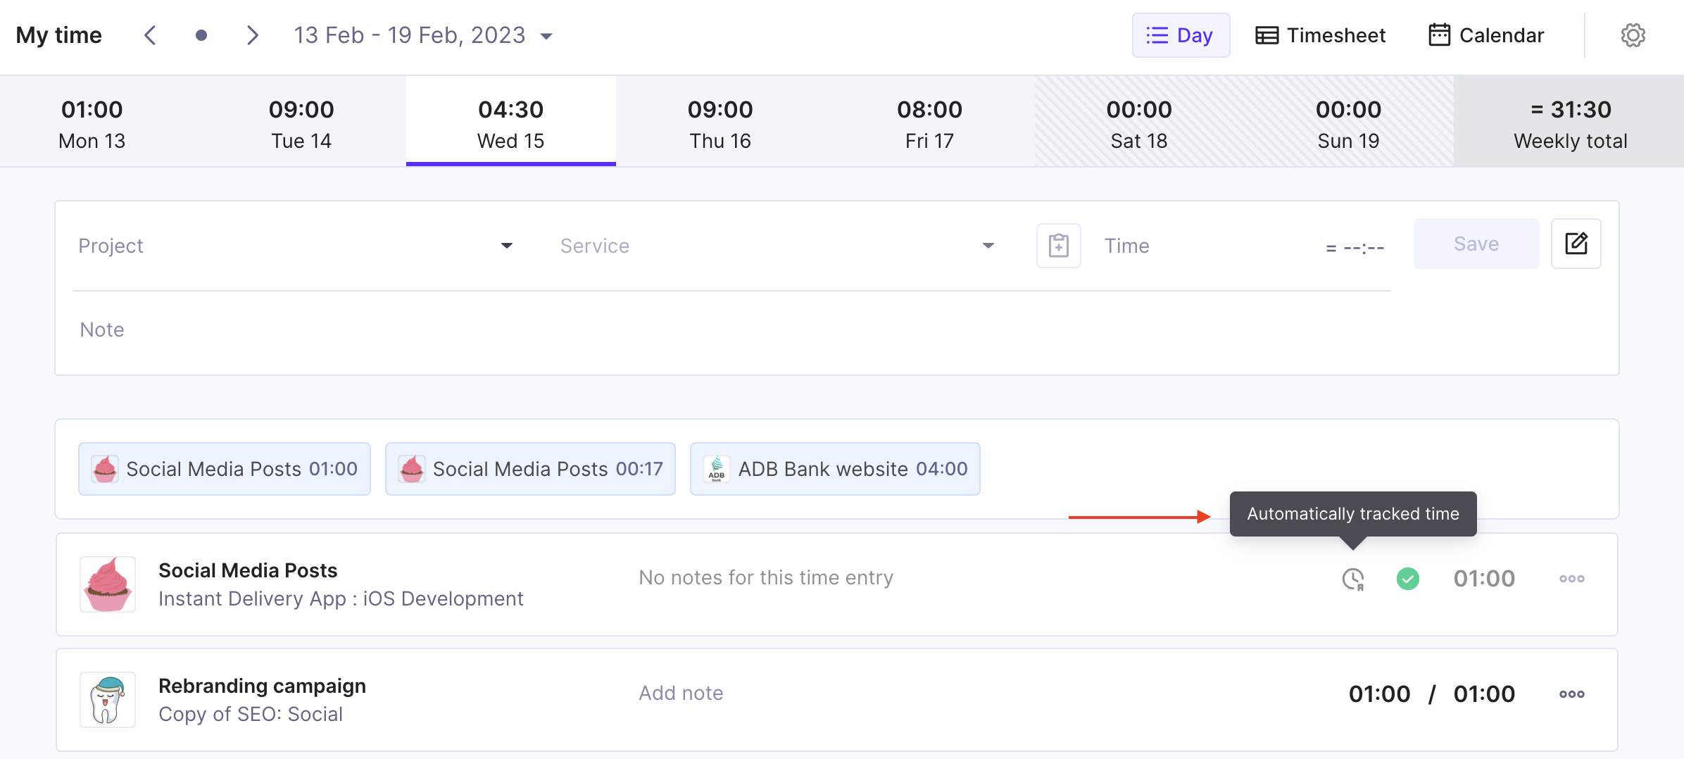Click Add note on Rebranding campaign
The width and height of the screenshot is (1684, 759).
tap(681, 693)
